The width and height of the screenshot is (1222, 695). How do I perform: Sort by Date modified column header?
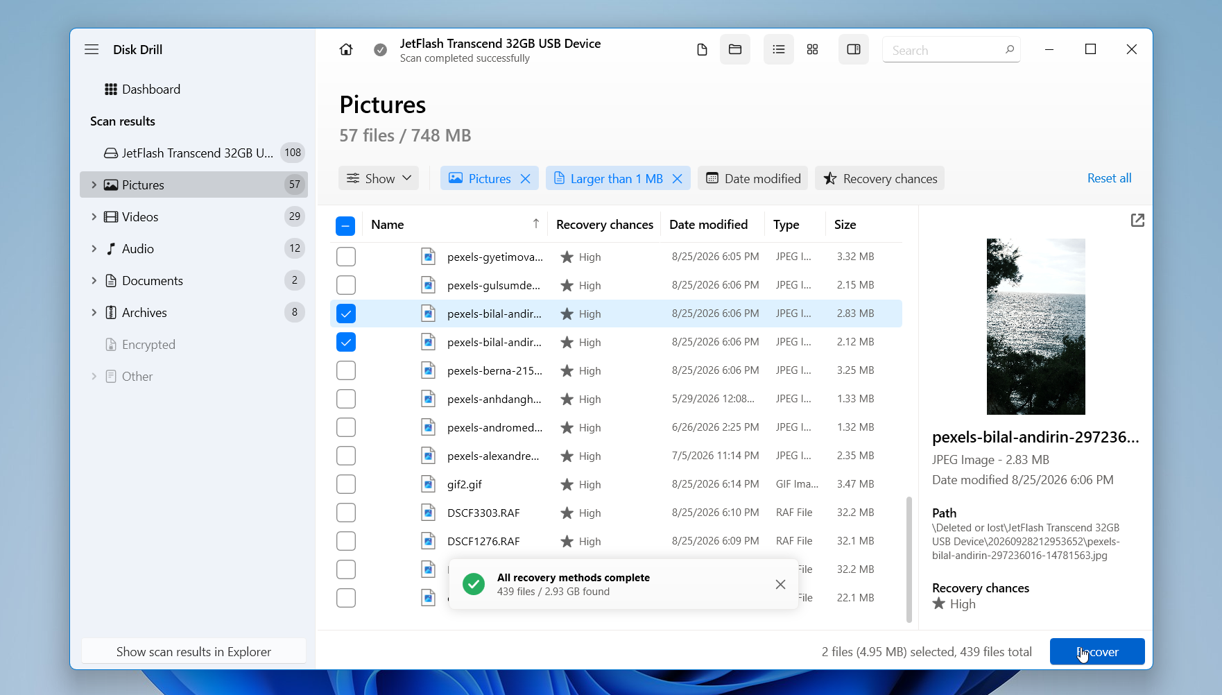[708, 224]
